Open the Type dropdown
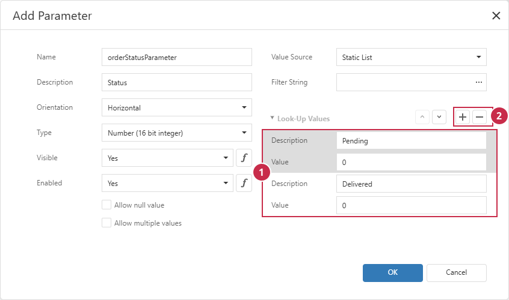The image size is (509, 300). pyautogui.click(x=177, y=133)
